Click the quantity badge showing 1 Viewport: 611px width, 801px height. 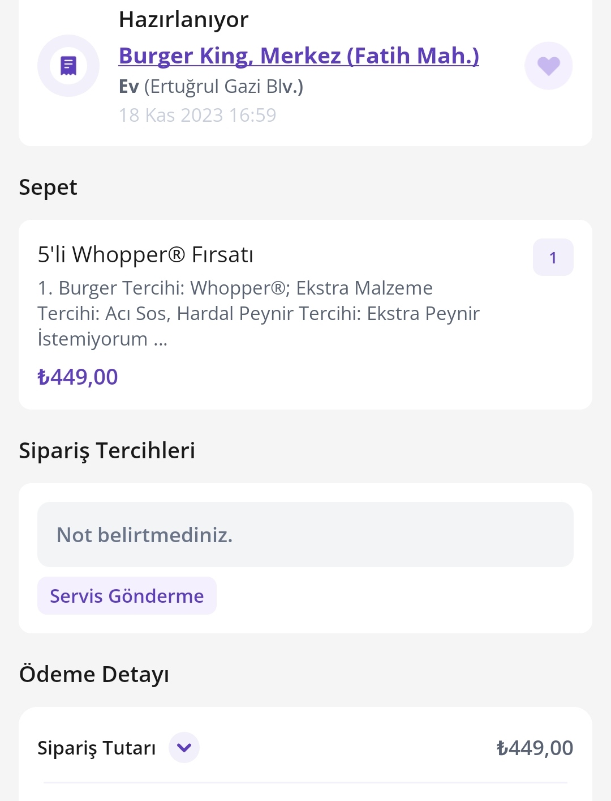tap(553, 258)
